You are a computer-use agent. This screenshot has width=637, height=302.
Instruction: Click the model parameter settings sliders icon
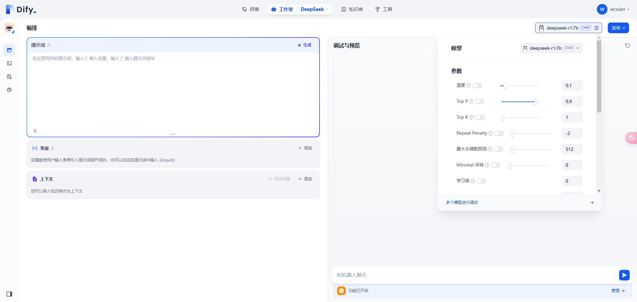coord(597,28)
